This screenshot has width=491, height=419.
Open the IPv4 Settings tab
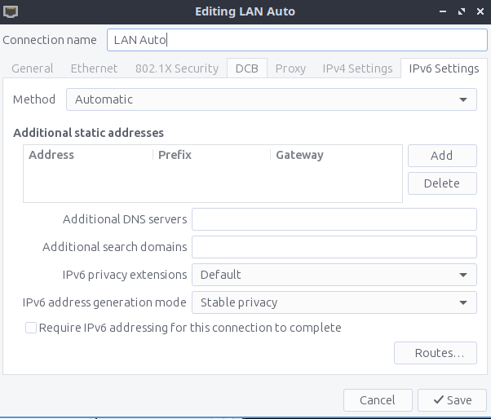(x=357, y=68)
